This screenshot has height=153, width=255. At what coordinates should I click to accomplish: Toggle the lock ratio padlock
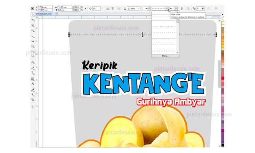click(85, 8)
